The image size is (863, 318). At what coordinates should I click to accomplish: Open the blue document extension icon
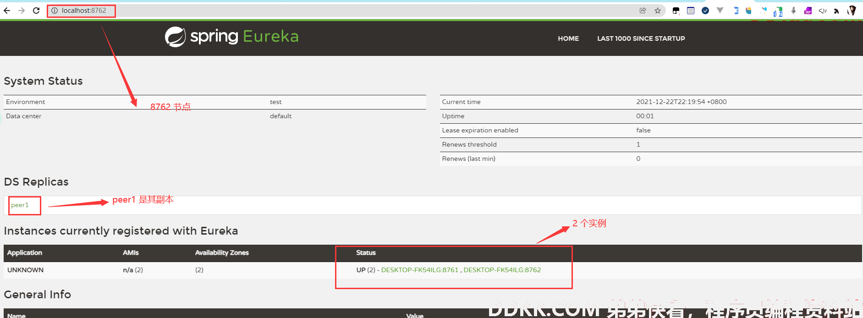coord(736,11)
